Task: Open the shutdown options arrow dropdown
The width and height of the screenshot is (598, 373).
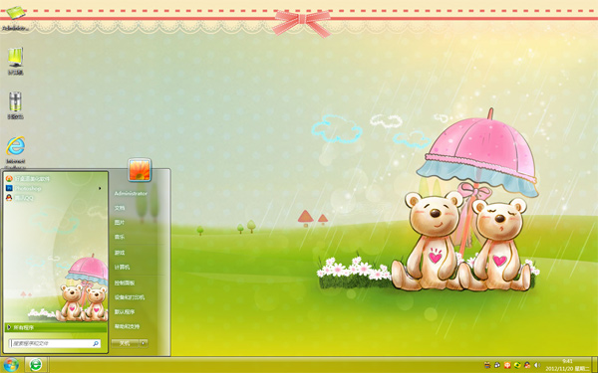Action: coord(144,343)
